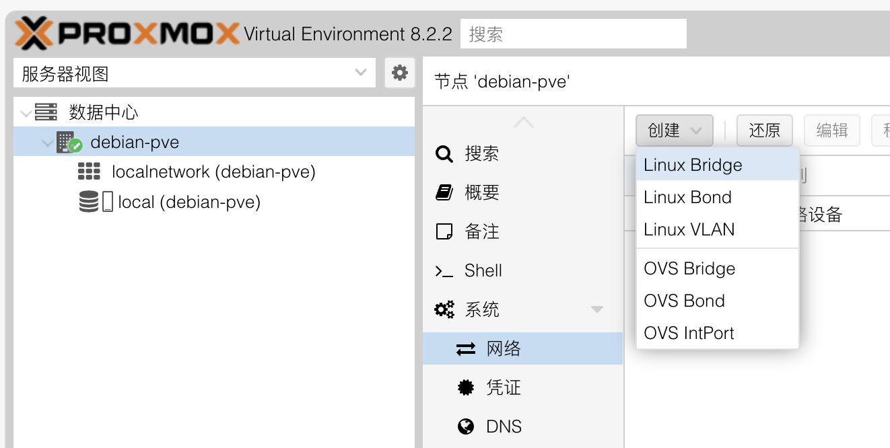Choose Linux Bridge from the menu
Image resolution: width=890 pixels, height=448 pixels.
(x=718, y=165)
